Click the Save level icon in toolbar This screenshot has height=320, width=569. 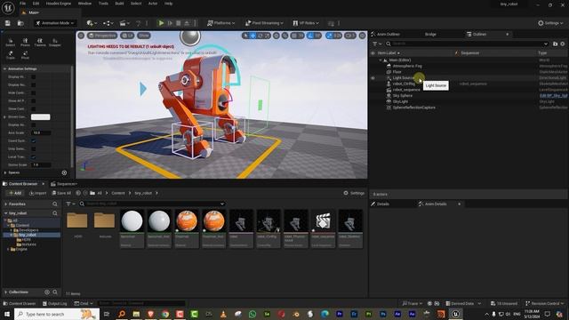point(8,23)
